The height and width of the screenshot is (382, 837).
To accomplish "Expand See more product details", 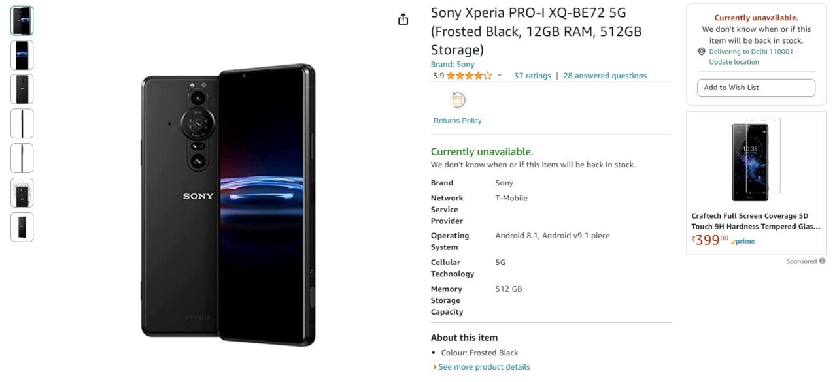I will point(484,367).
